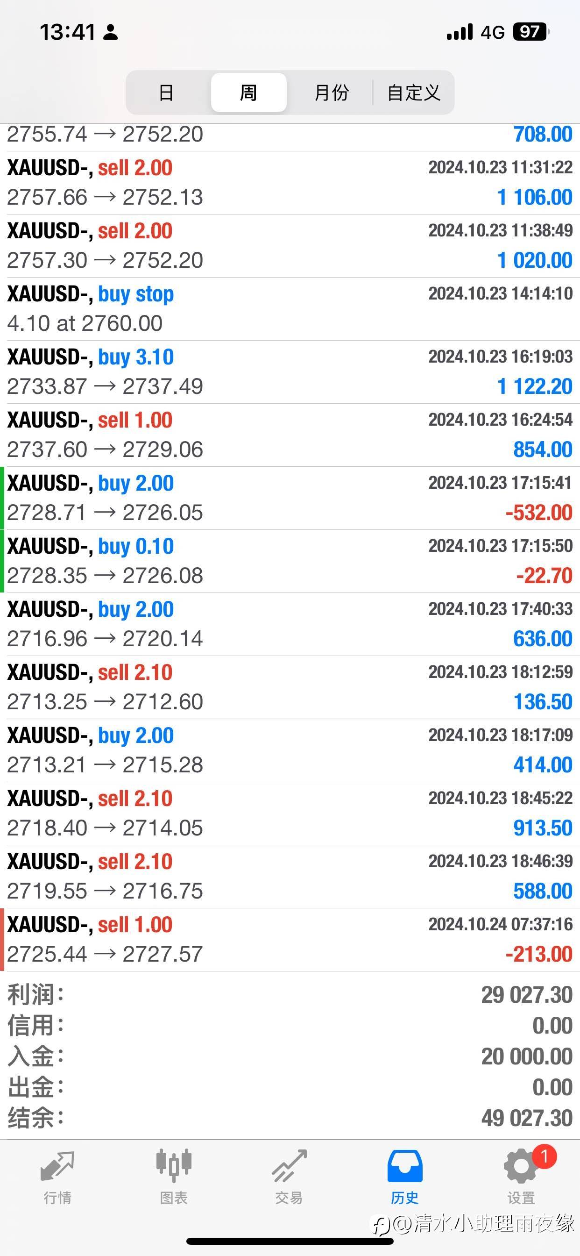Tap the cellular signal bars icon
This screenshot has width=580, height=1256.
pyautogui.click(x=460, y=32)
